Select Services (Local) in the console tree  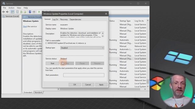[12, 16]
